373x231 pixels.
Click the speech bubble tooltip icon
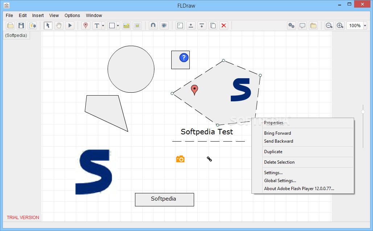click(302, 25)
